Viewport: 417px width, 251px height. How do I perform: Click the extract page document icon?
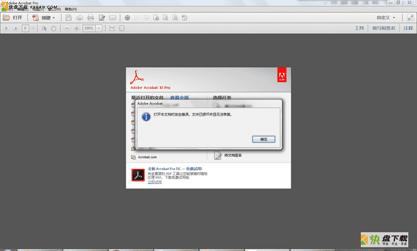tap(175, 18)
